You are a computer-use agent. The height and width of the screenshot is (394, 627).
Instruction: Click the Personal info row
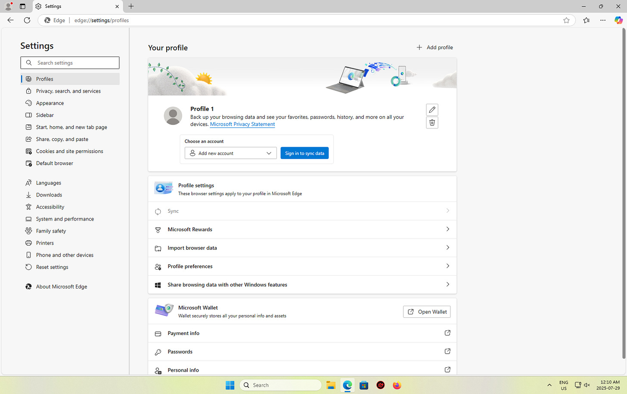tap(302, 369)
